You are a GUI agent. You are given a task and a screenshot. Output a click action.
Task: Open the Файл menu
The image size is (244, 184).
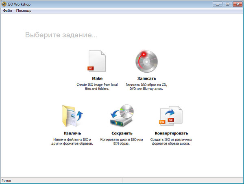click(7, 11)
